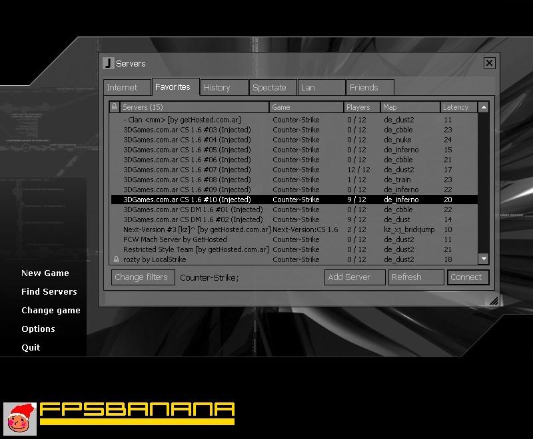Select server "3DGames.com.ar CS 1.6 #06 (Injected)"

pyautogui.click(x=294, y=160)
